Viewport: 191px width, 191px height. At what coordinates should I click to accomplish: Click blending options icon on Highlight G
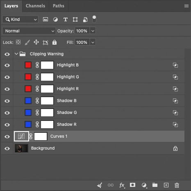tap(175, 77)
